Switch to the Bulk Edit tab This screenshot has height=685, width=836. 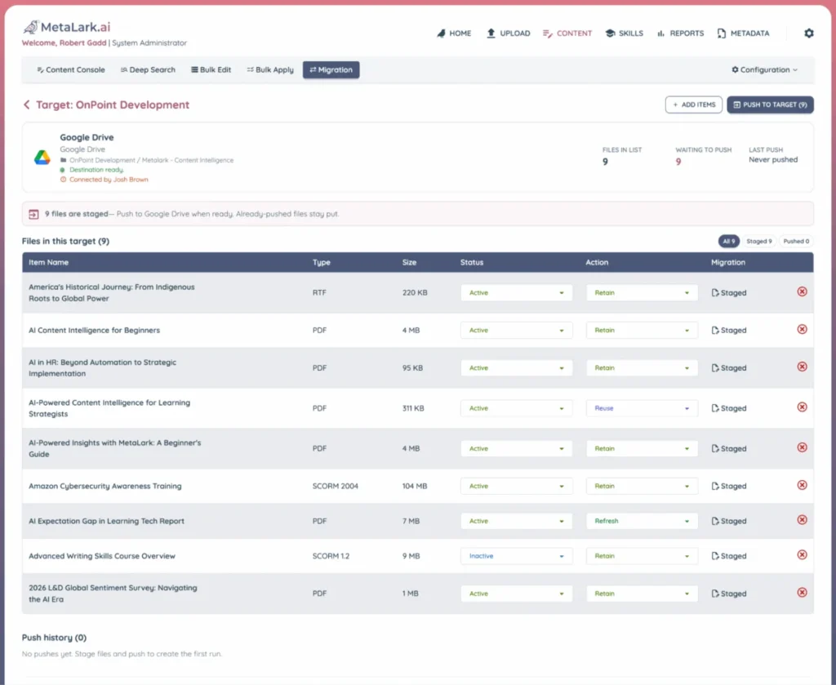pyautogui.click(x=211, y=70)
